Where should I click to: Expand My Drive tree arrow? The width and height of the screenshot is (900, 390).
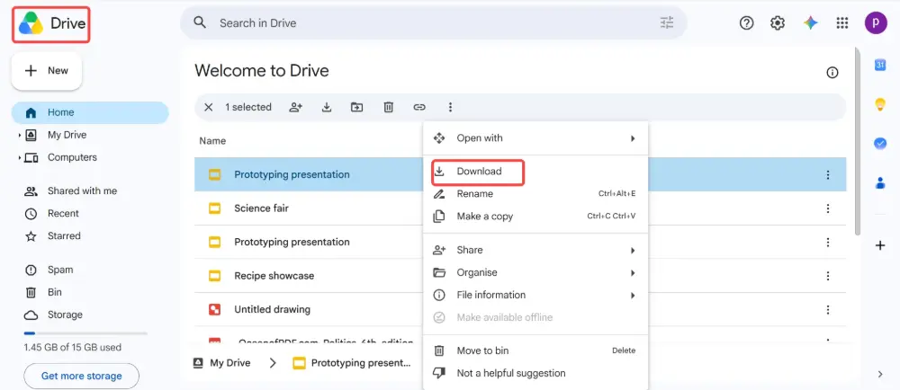[20, 135]
